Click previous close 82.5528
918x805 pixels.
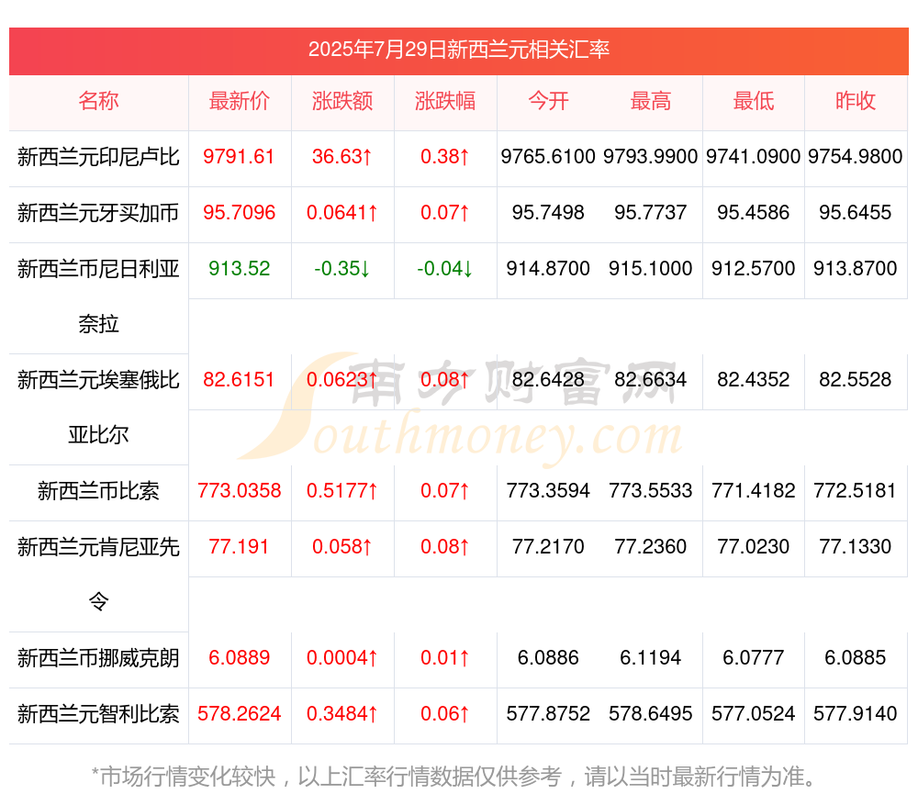pos(856,380)
